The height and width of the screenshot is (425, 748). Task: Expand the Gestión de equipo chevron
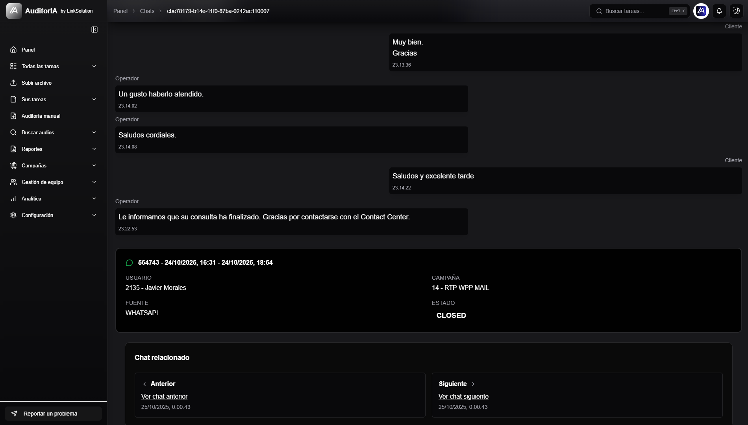coord(94,182)
